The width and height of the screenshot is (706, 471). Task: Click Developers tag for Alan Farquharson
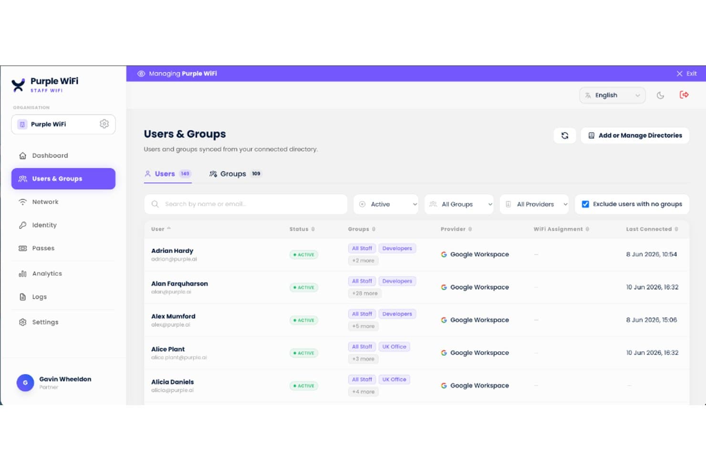pos(397,281)
